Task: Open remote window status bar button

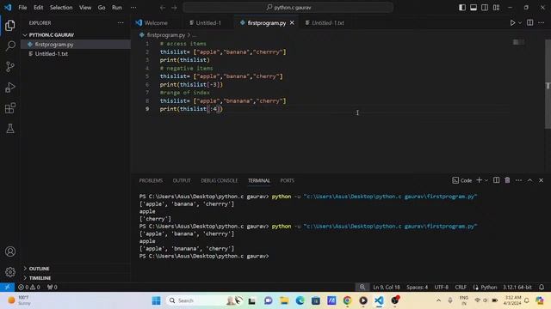Action: [x=7, y=288]
